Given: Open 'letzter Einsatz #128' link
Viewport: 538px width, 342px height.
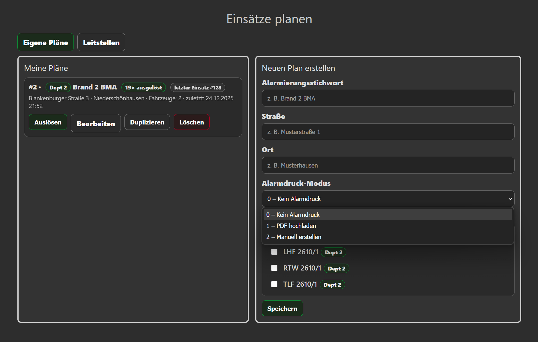Looking at the screenshot, I should click(197, 87).
